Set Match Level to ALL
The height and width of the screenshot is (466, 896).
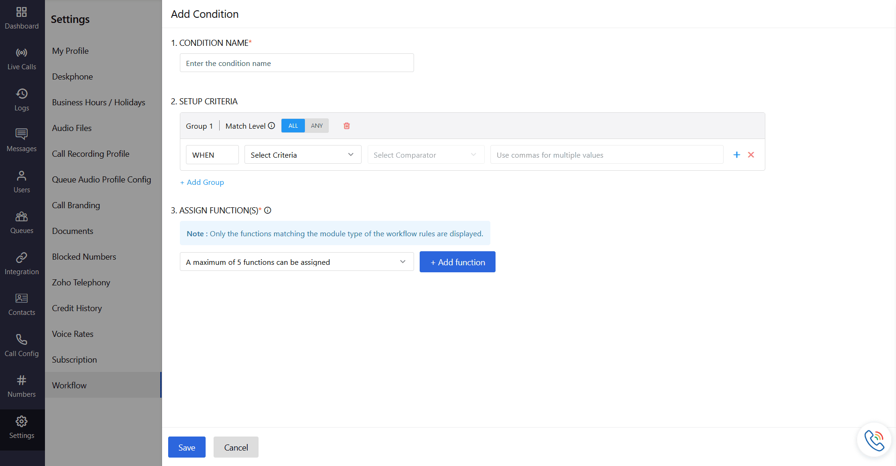click(x=293, y=126)
